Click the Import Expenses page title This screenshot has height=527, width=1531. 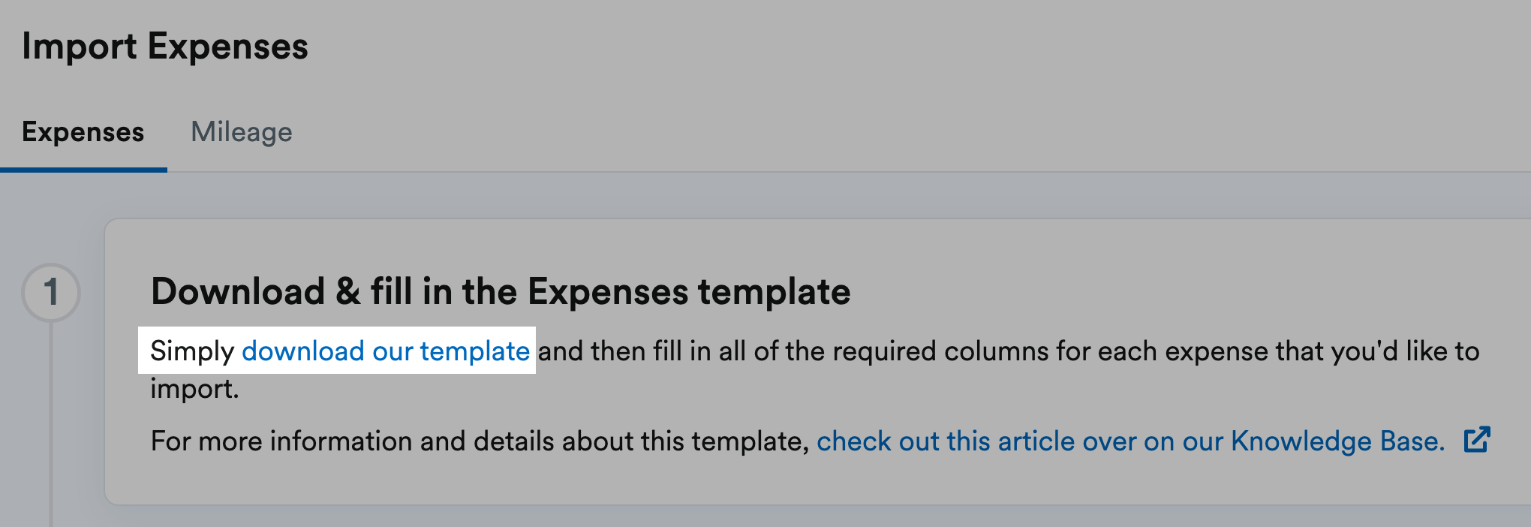[x=165, y=47]
